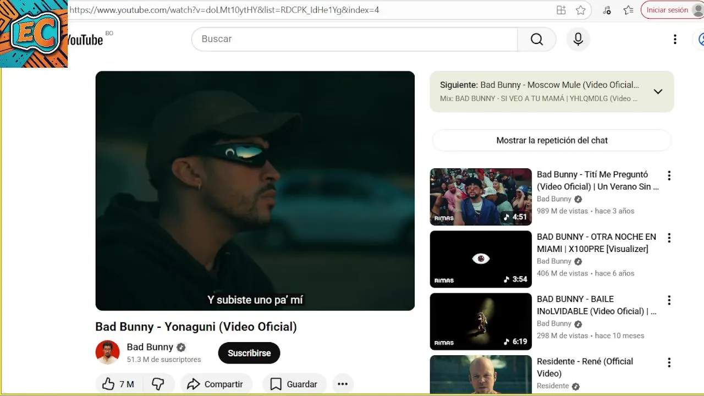This screenshot has height=396, width=704.
Task: Open title link BAD BUNNY - OTRA NOCHE EN MIAMI
Action: (x=596, y=243)
